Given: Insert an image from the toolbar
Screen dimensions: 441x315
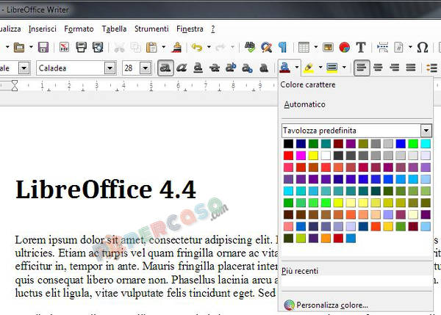Looking at the screenshot, I should tap(328, 47).
